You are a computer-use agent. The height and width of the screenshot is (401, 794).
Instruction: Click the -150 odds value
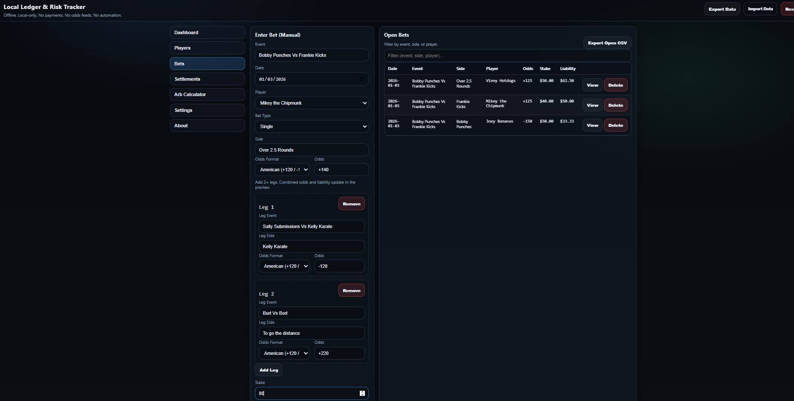[x=527, y=121]
